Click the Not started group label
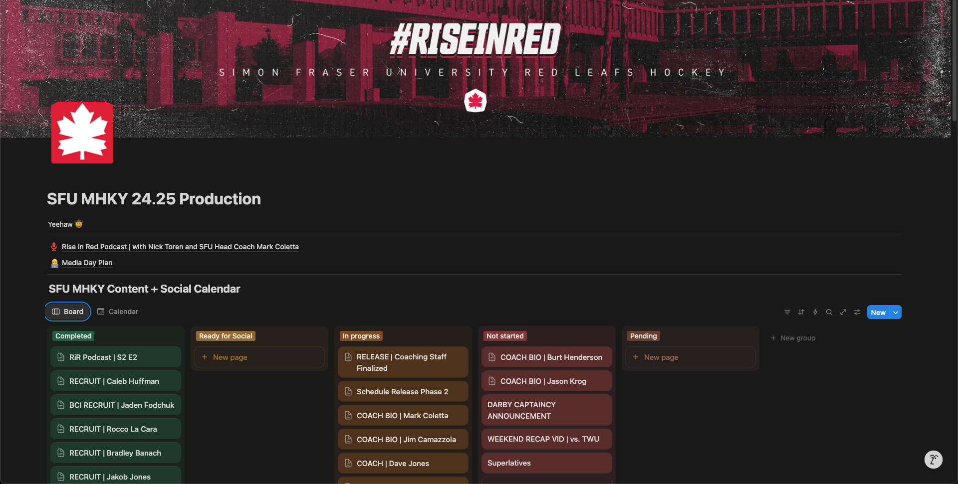This screenshot has height=484, width=958. (505, 336)
